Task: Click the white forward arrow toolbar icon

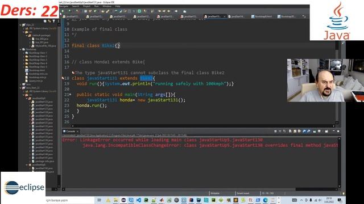Action: click(x=176, y=11)
